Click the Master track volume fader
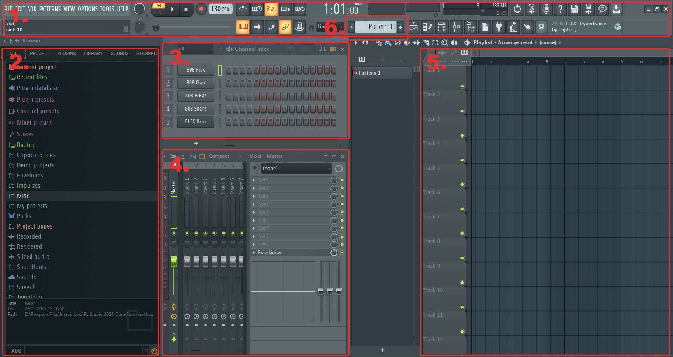 (x=173, y=262)
